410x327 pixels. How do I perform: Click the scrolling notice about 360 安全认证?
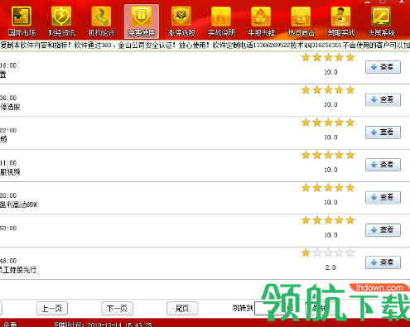(205, 45)
